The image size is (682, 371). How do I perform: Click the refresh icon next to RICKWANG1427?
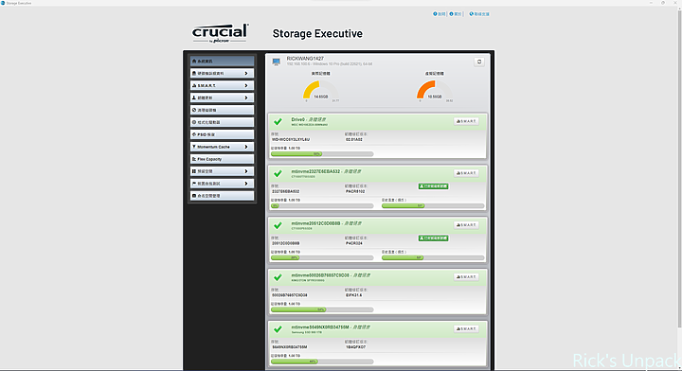point(479,62)
